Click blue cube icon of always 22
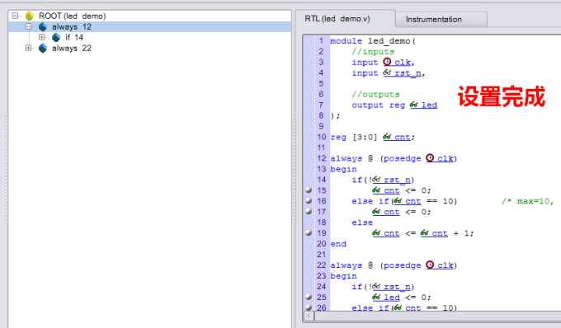Viewport: 561px width, 328px height. click(43, 48)
